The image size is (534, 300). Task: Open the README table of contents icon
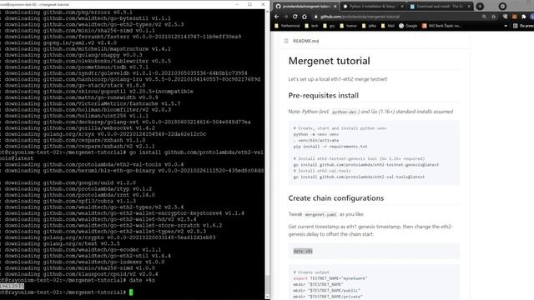click(285, 41)
